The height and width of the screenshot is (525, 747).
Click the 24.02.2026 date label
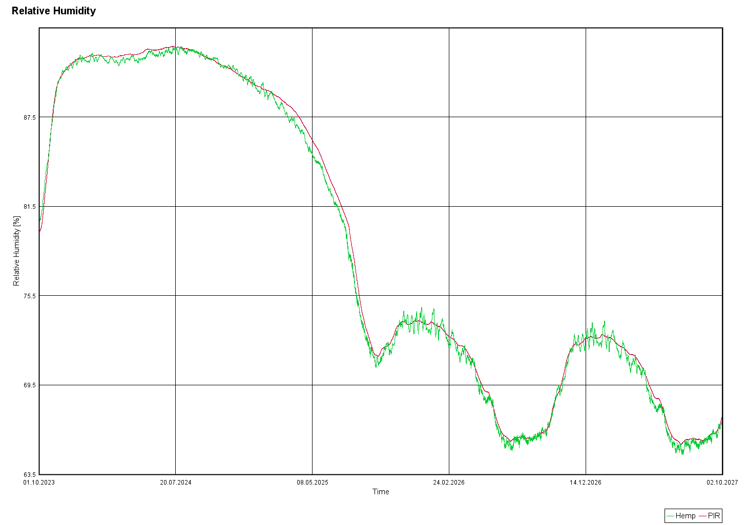tap(449, 483)
